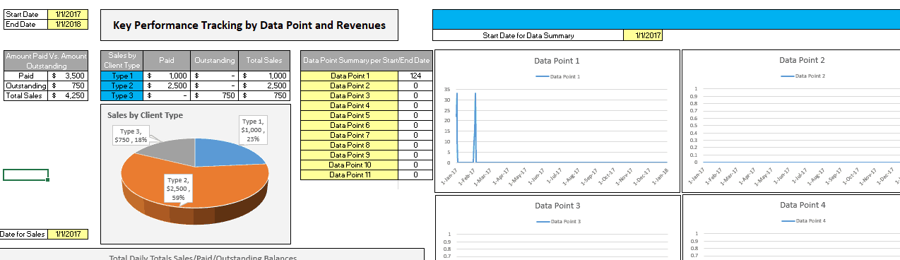Image resolution: width=900 pixels, height=260 pixels.
Task: Click Type 2 paid value 2,500
Action: pyautogui.click(x=167, y=85)
